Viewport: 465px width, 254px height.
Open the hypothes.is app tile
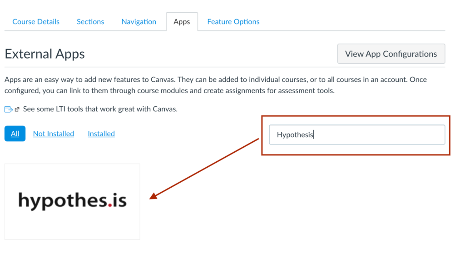point(72,201)
